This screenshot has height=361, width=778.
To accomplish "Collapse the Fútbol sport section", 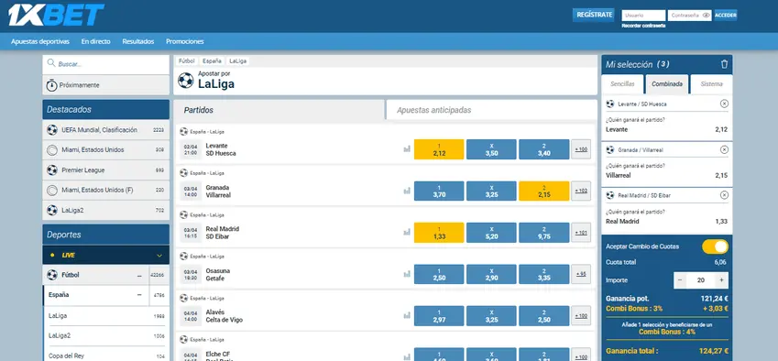I will (x=139, y=275).
